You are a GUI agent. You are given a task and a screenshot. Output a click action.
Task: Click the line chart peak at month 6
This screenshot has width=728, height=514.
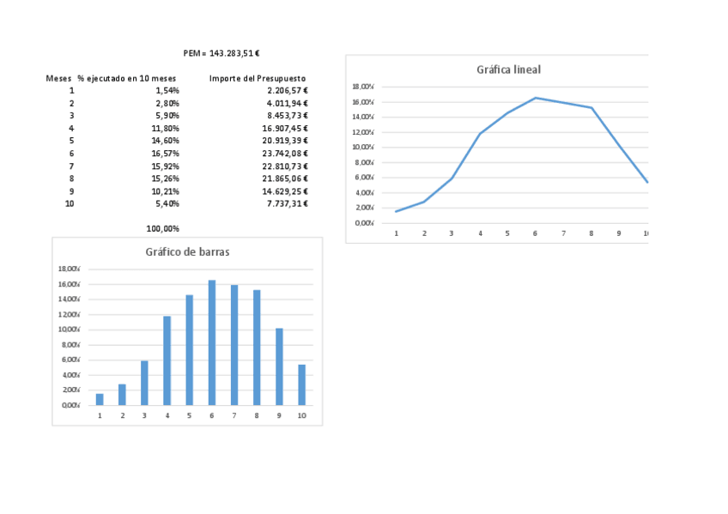coord(536,98)
